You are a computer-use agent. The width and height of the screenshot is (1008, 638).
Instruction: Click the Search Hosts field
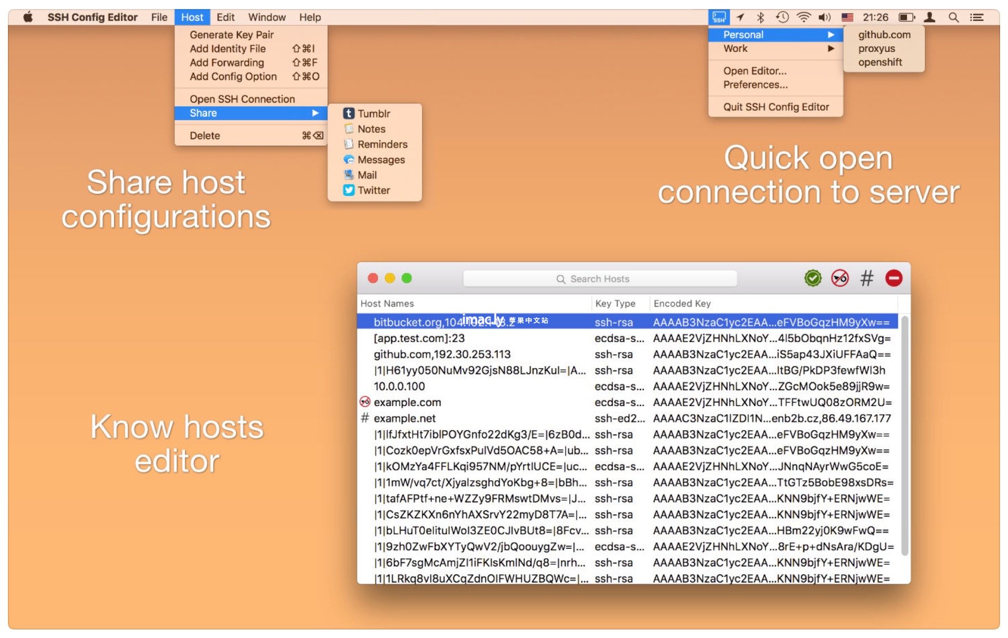click(600, 279)
